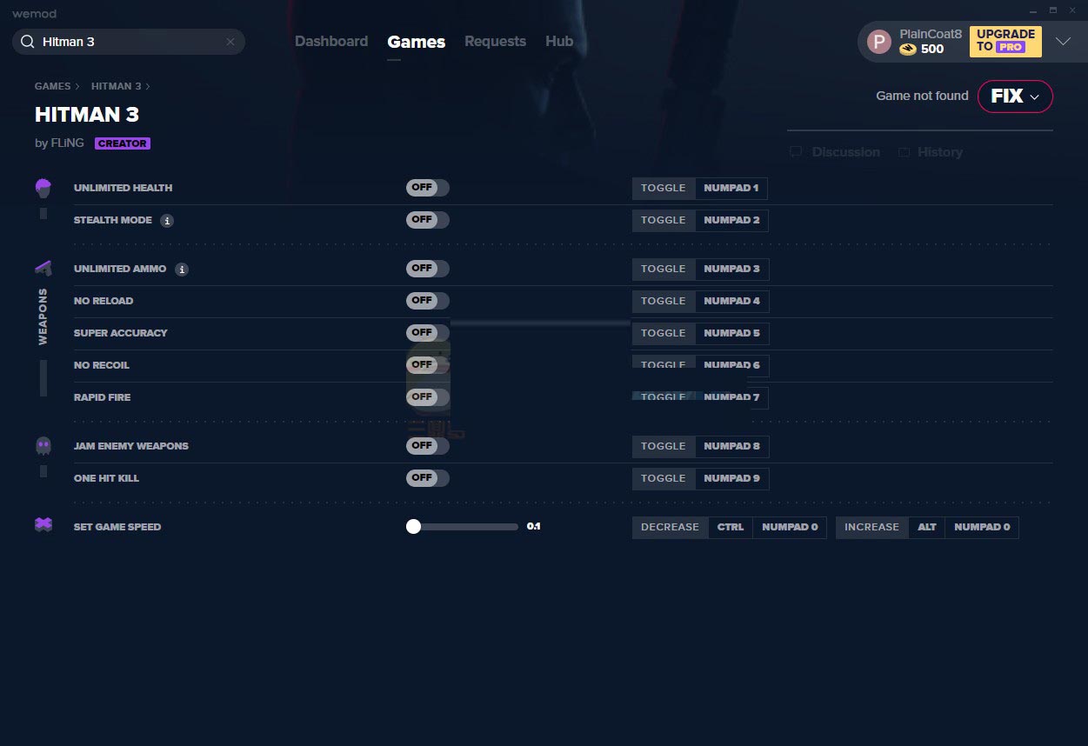This screenshot has height=746, width=1088.
Task: Click the PlainCoat8 username
Action: click(x=931, y=34)
